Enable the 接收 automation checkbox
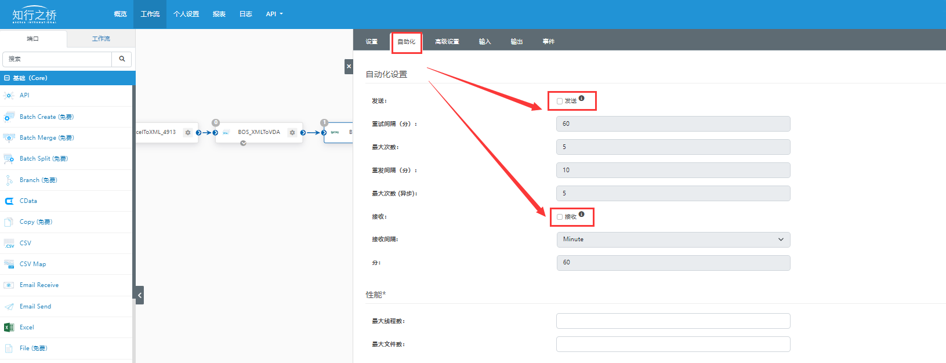The height and width of the screenshot is (363, 946). pyautogui.click(x=560, y=217)
